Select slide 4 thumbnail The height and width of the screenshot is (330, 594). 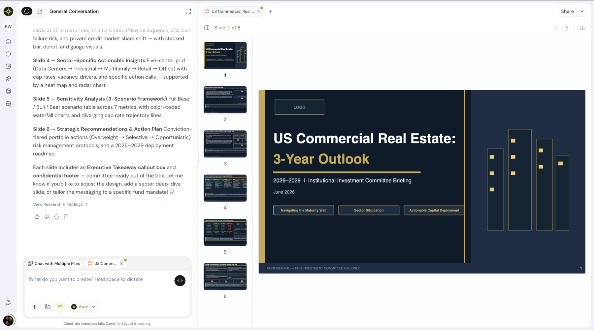[225, 188]
